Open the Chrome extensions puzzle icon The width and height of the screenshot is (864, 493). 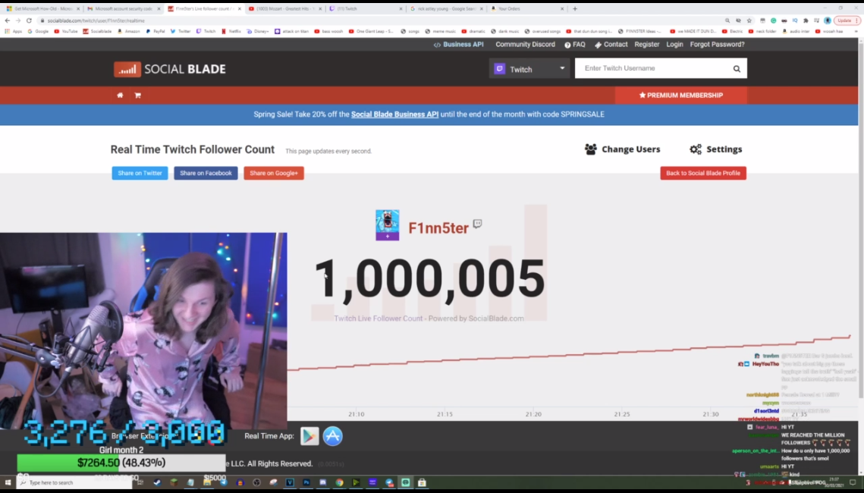click(806, 20)
